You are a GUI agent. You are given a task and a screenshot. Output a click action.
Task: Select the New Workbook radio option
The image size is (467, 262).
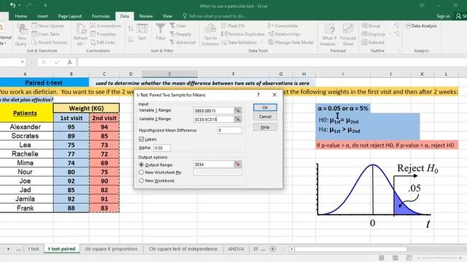coord(141,180)
